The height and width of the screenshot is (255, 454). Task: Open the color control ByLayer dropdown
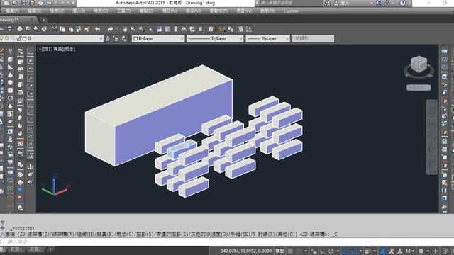click(158, 38)
